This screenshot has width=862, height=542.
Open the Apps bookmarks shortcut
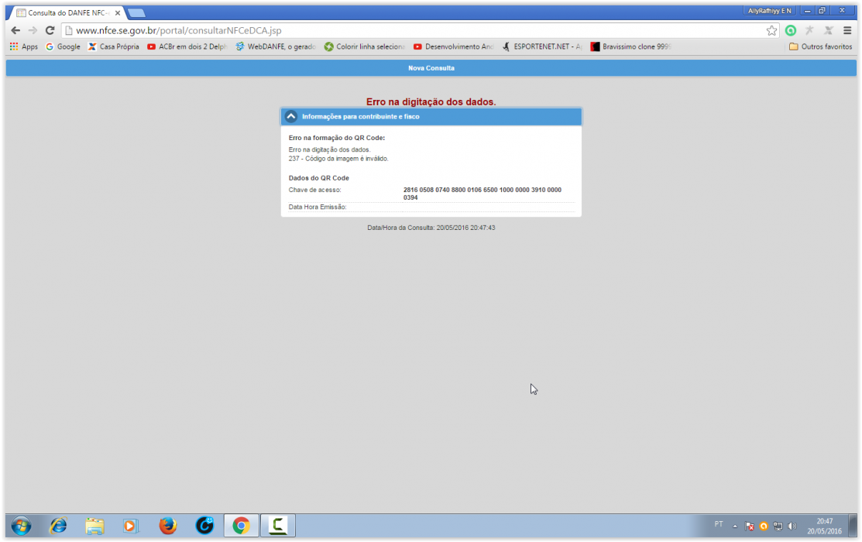click(24, 46)
